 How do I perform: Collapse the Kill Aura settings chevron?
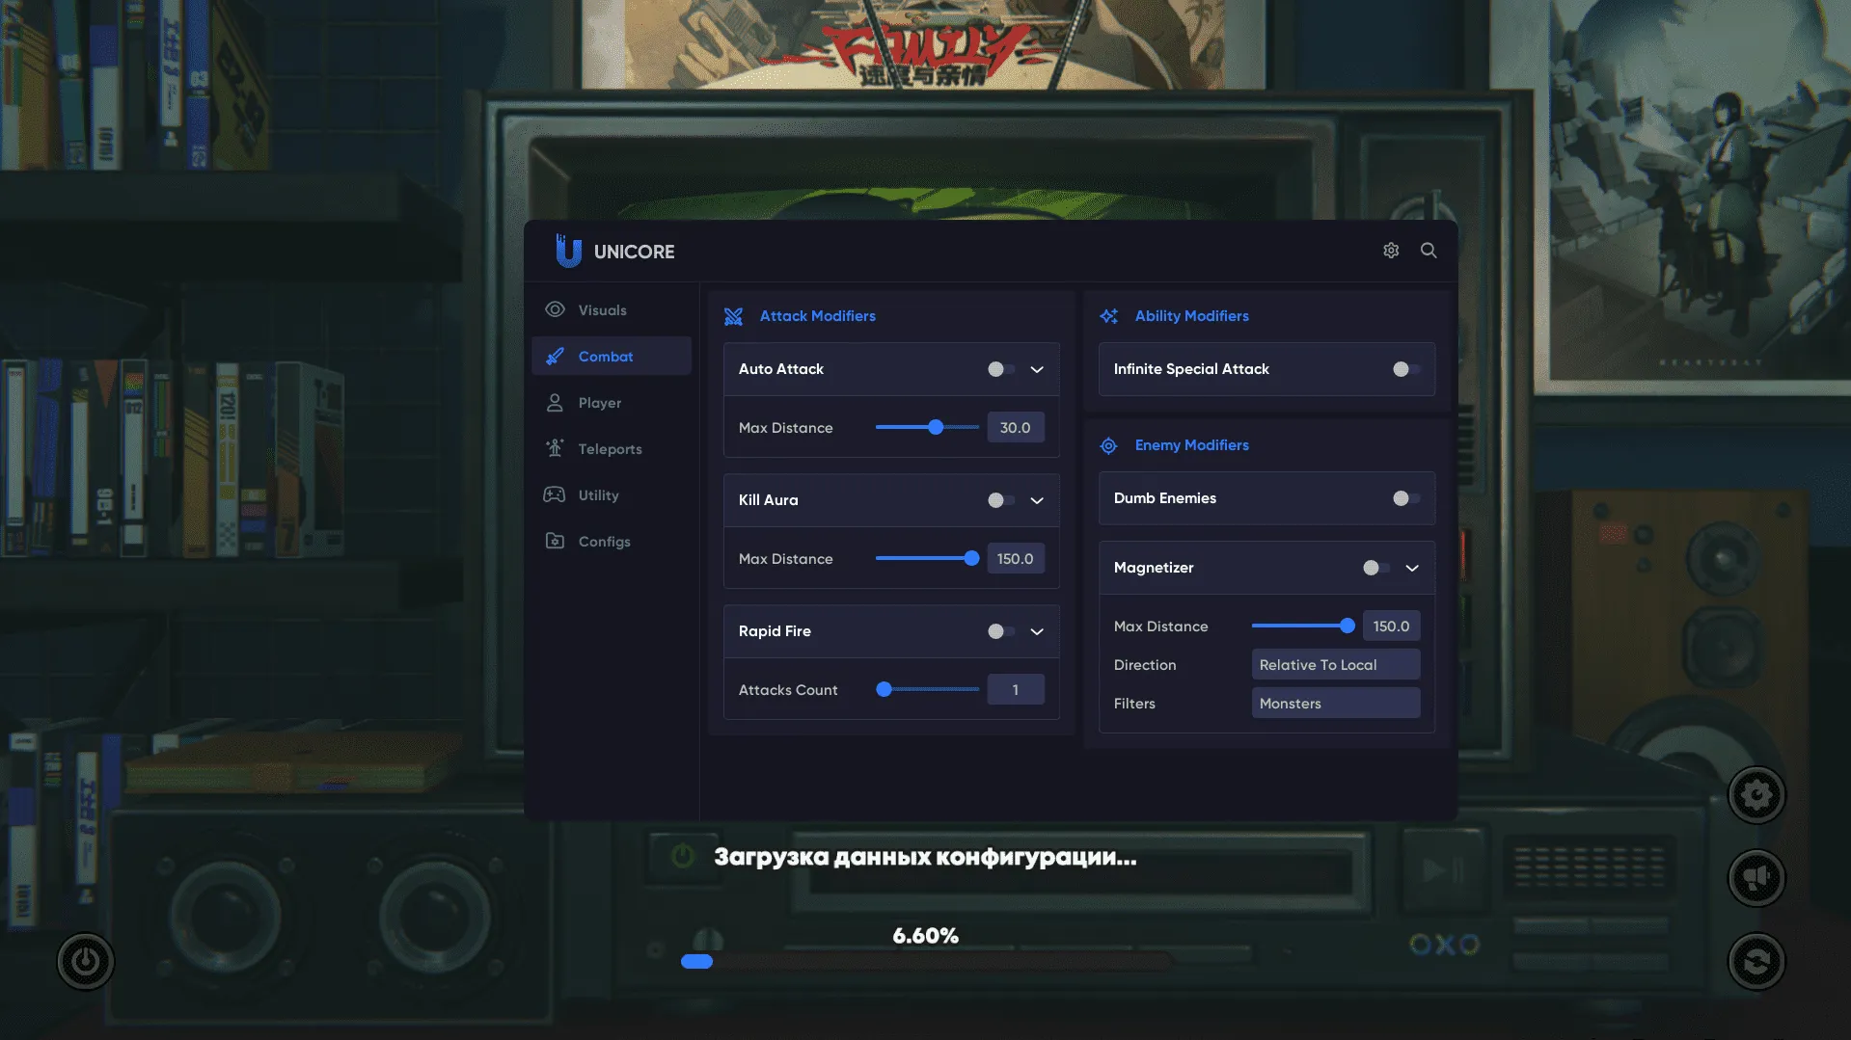(x=1037, y=500)
